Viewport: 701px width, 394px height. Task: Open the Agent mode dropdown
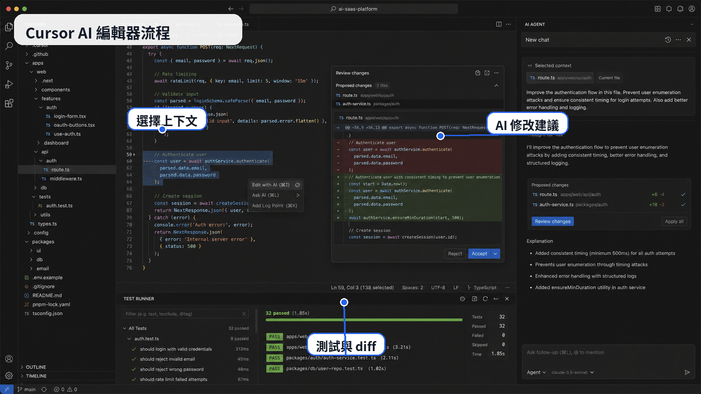536,373
